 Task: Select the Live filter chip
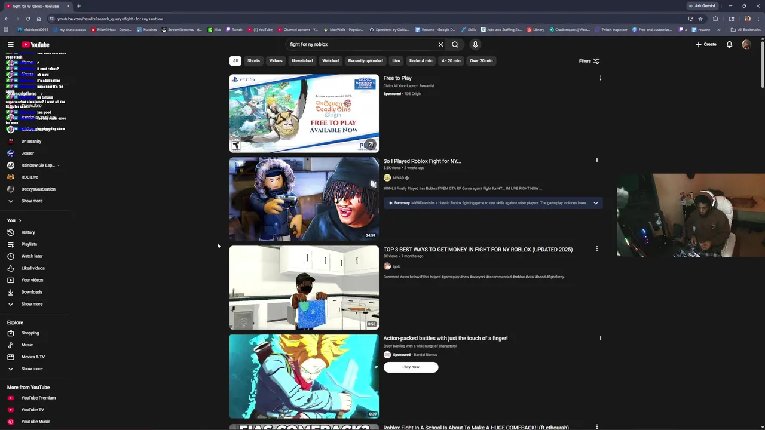(x=396, y=61)
